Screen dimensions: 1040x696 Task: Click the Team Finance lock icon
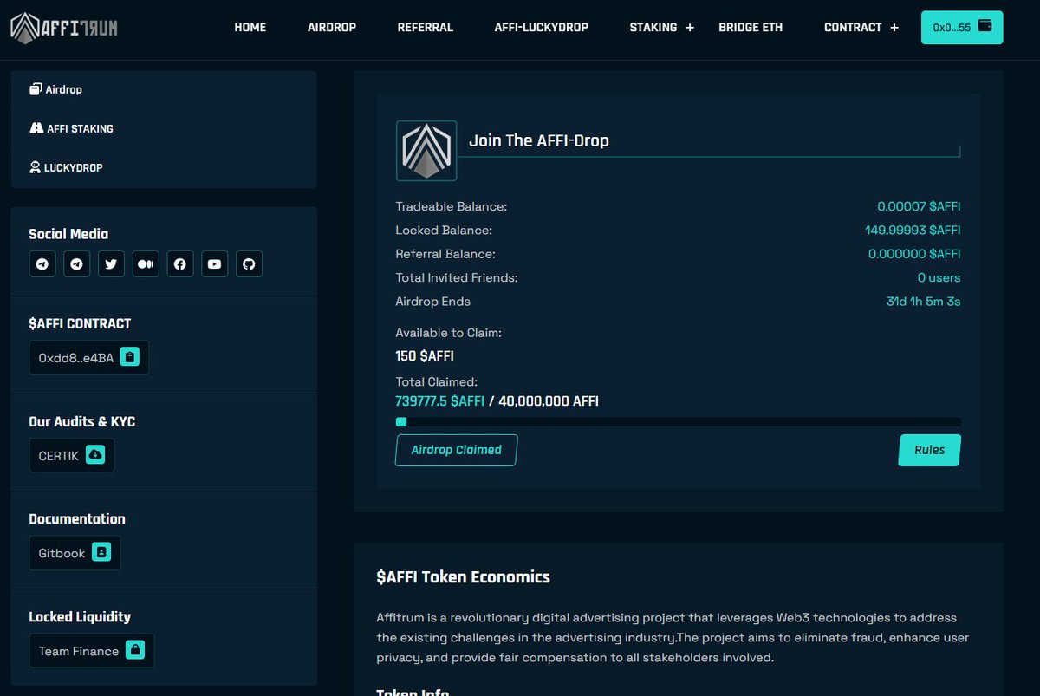pos(135,650)
